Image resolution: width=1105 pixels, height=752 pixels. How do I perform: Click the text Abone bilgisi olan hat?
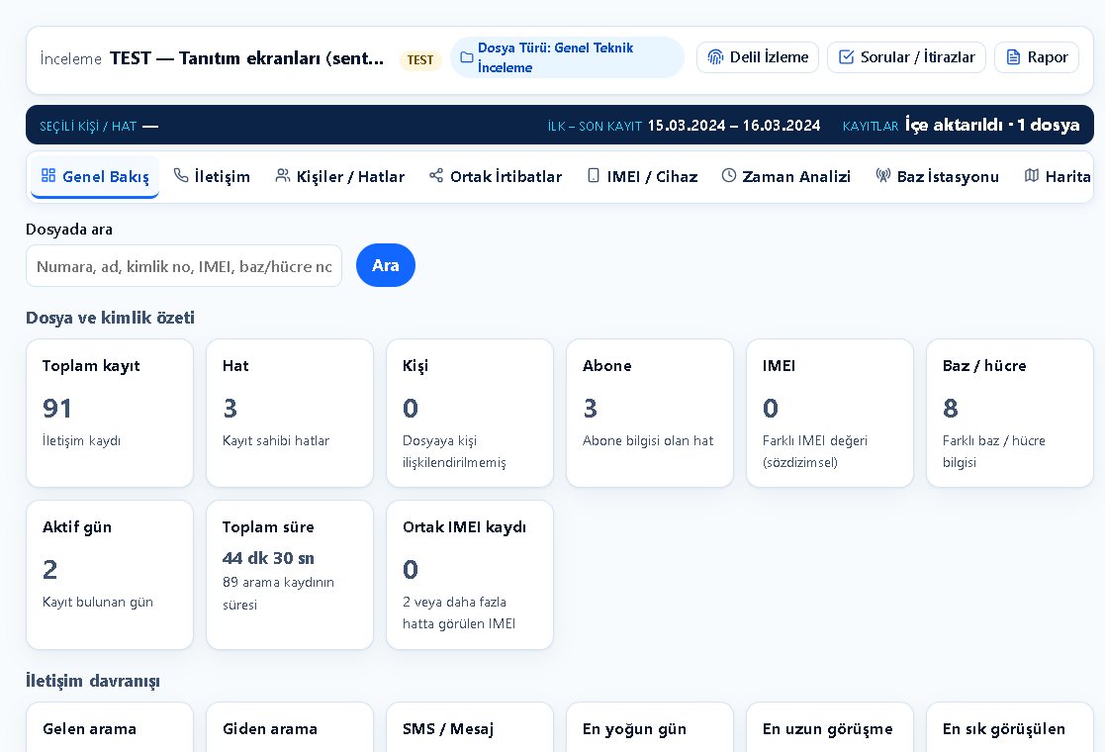coord(648,440)
